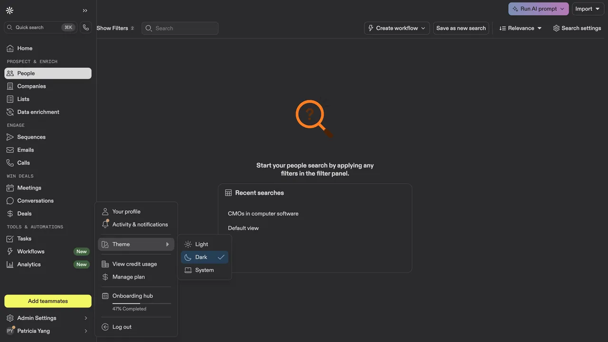Viewport: 608px width, 342px height.
Task: Click the Theme palette icon
Action: point(105,245)
